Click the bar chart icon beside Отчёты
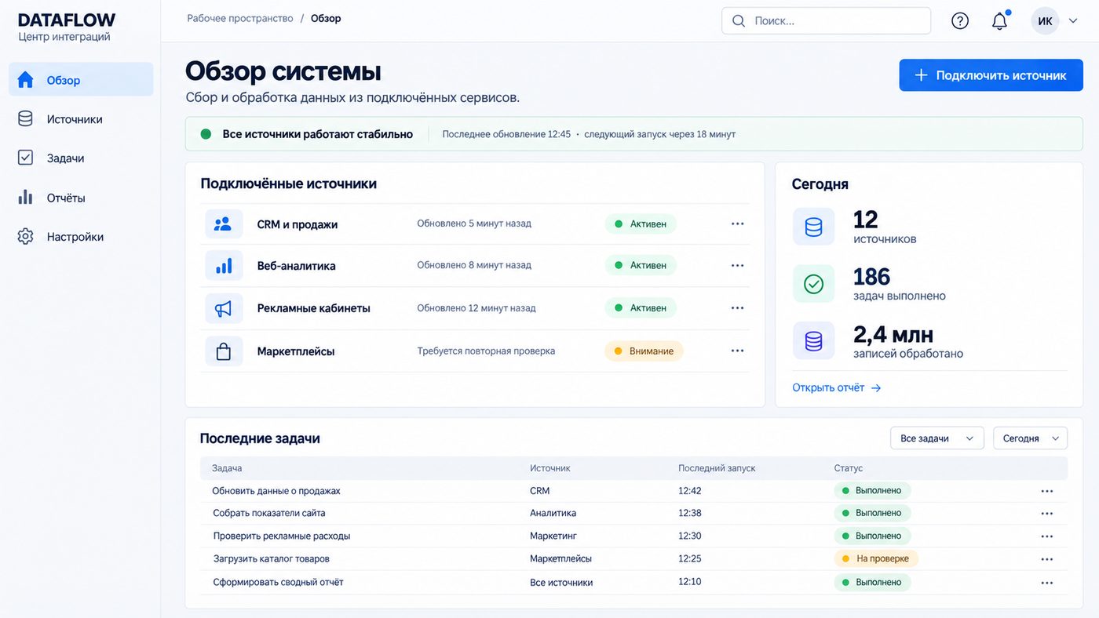Viewport: 1099px width, 618px height. pyautogui.click(x=25, y=197)
